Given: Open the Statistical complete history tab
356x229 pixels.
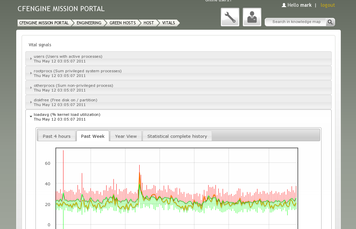Looking at the screenshot, I should click(177, 136).
